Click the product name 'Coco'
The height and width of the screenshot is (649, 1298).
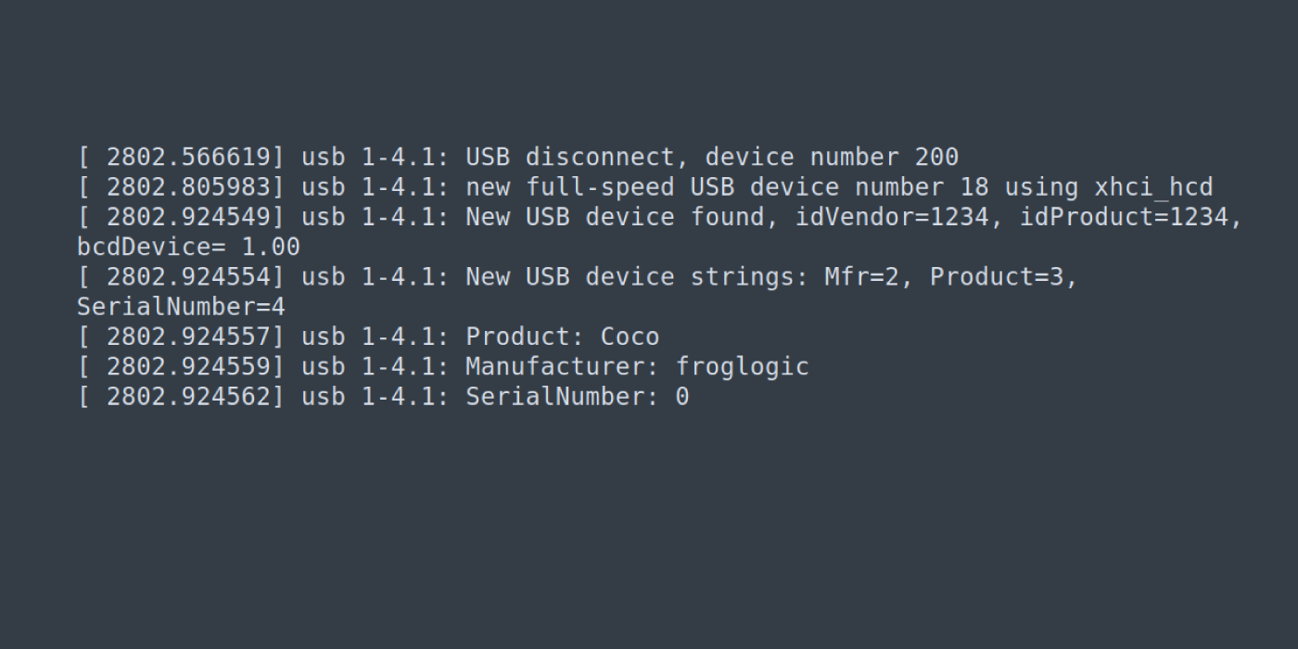(630, 337)
